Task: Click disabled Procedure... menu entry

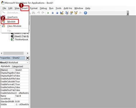Action: point(13,13)
